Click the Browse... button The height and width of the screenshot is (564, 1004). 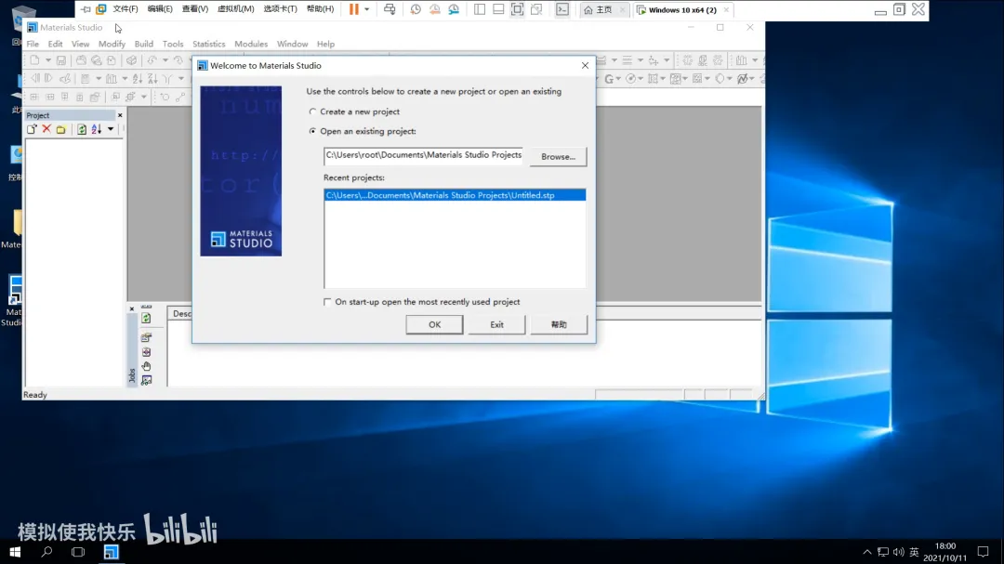coord(559,157)
